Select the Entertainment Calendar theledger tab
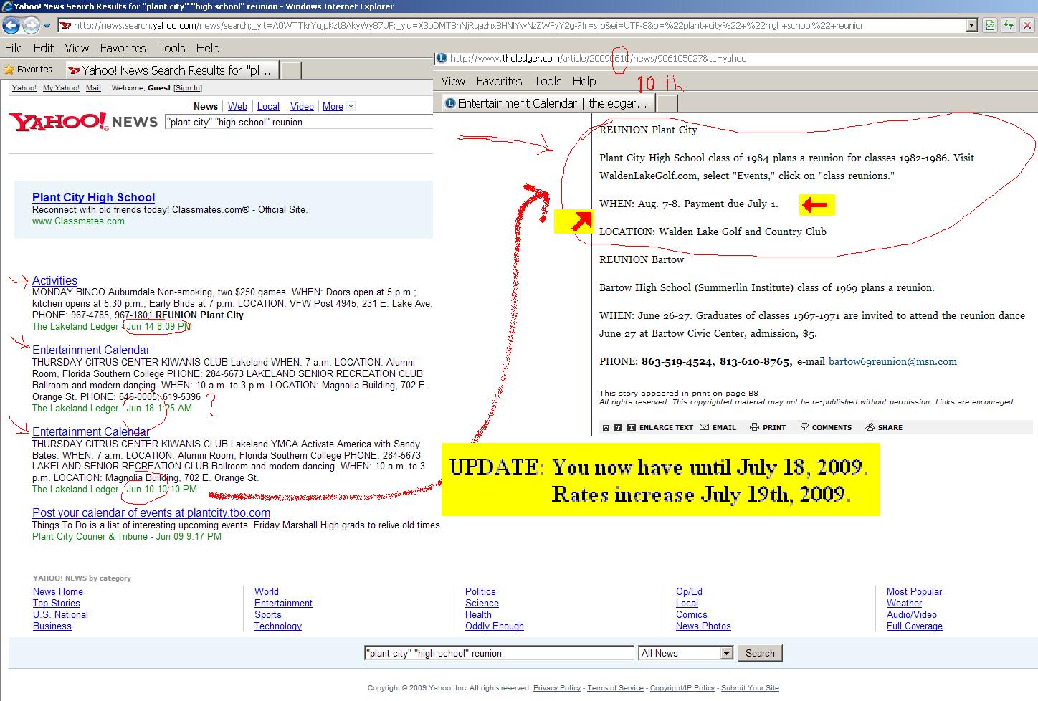 (x=548, y=103)
